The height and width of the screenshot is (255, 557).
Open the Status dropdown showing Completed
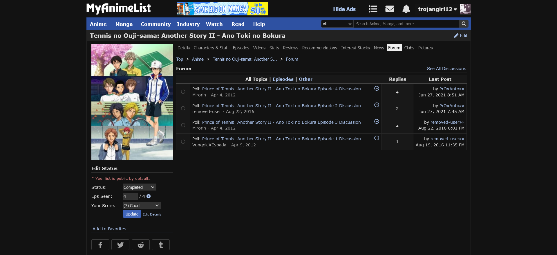(139, 187)
